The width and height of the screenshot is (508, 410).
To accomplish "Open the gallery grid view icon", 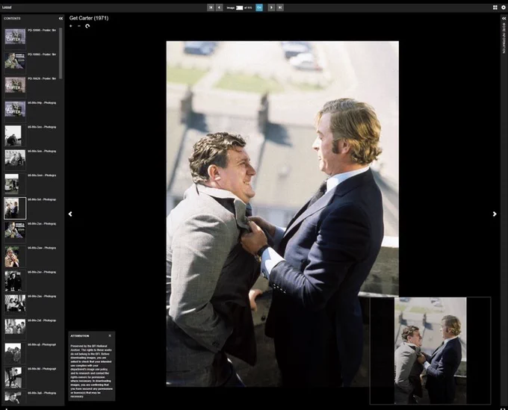I will tap(495, 7).
